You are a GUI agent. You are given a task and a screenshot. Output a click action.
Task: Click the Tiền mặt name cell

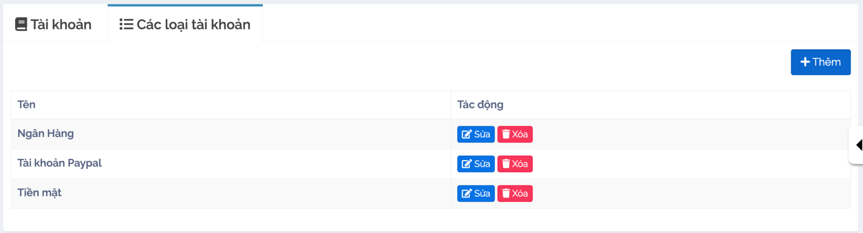(x=39, y=193)
